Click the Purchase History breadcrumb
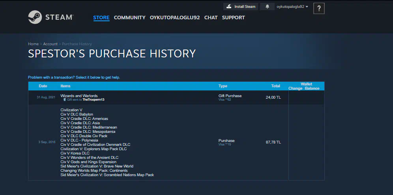Viewport: 393px width, 195px height. (x=77, y=44)
